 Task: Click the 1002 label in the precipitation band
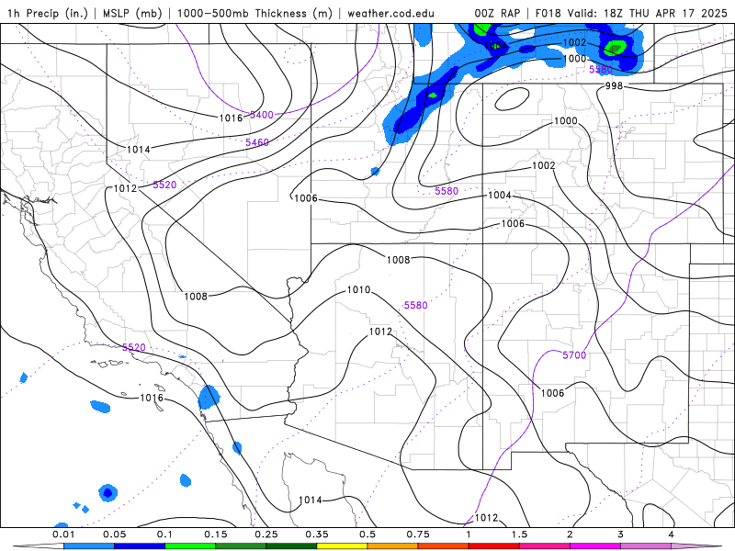pos(575,42)
